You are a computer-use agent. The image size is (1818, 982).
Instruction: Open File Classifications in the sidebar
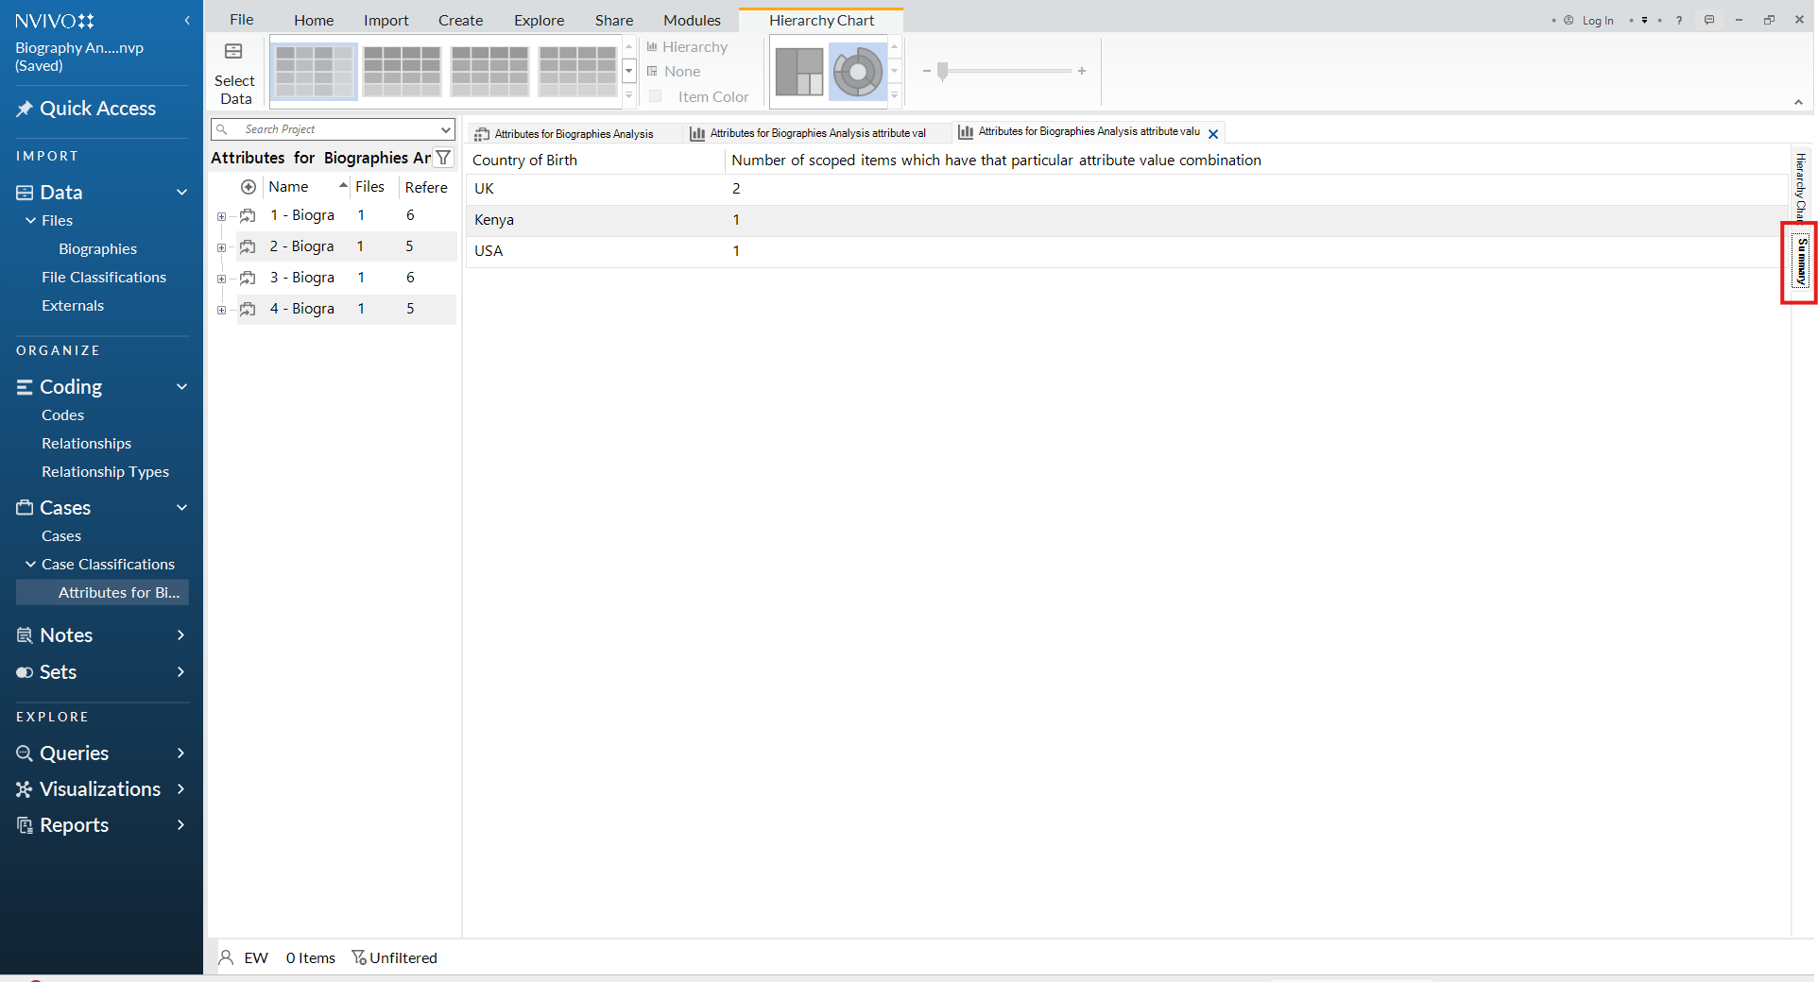click(x=104, y=278)
